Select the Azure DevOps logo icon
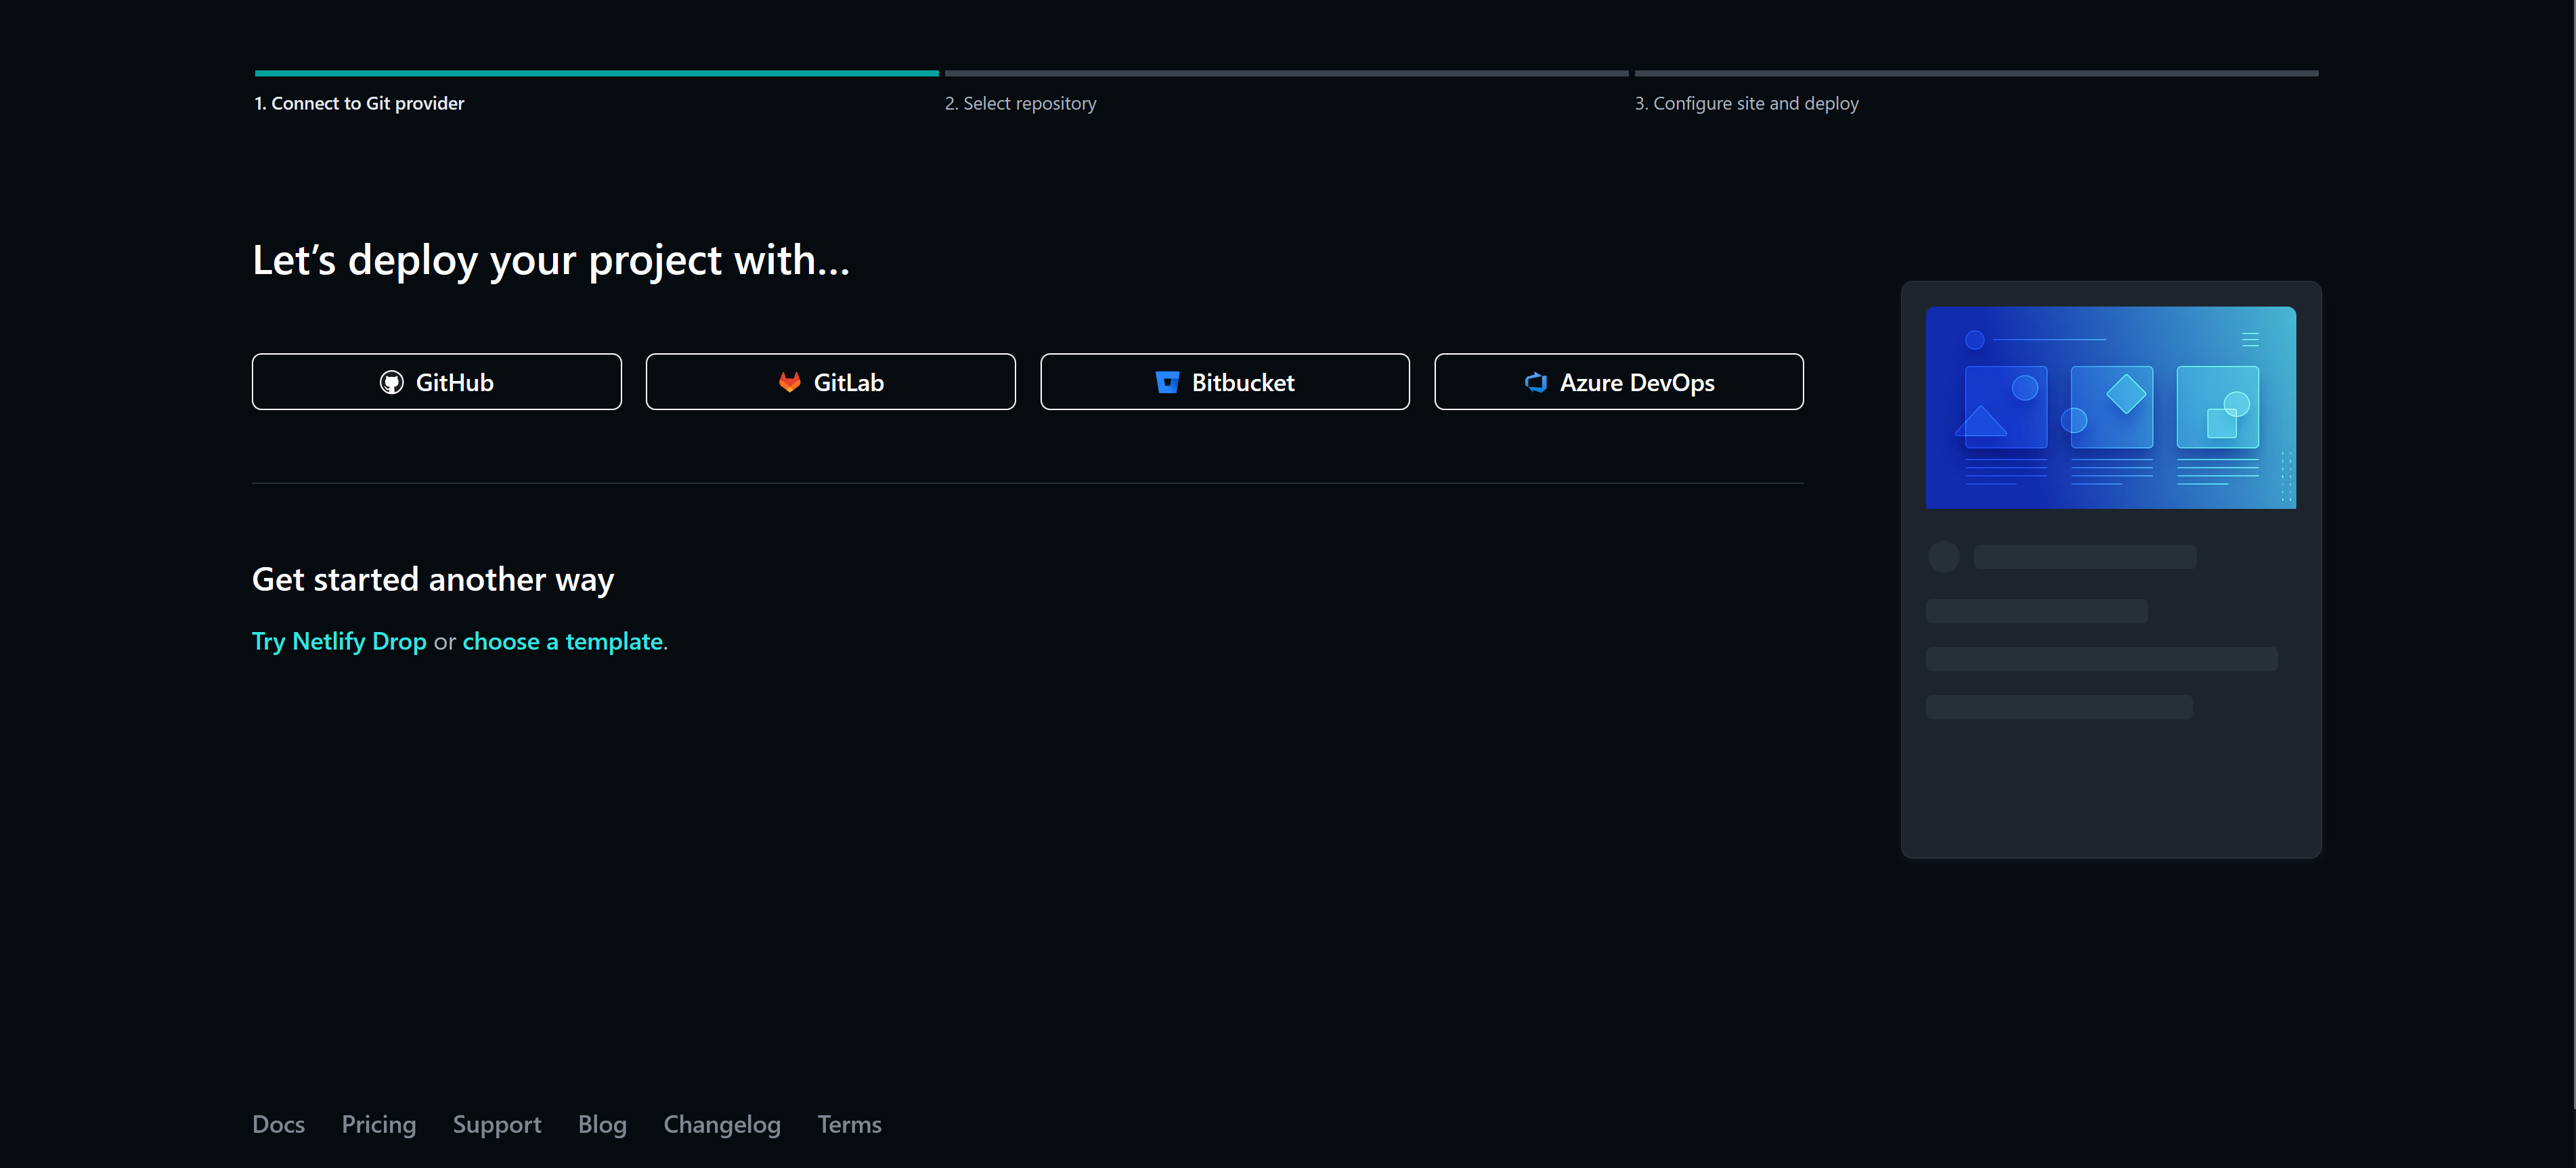 click(x=1535, y=382)
